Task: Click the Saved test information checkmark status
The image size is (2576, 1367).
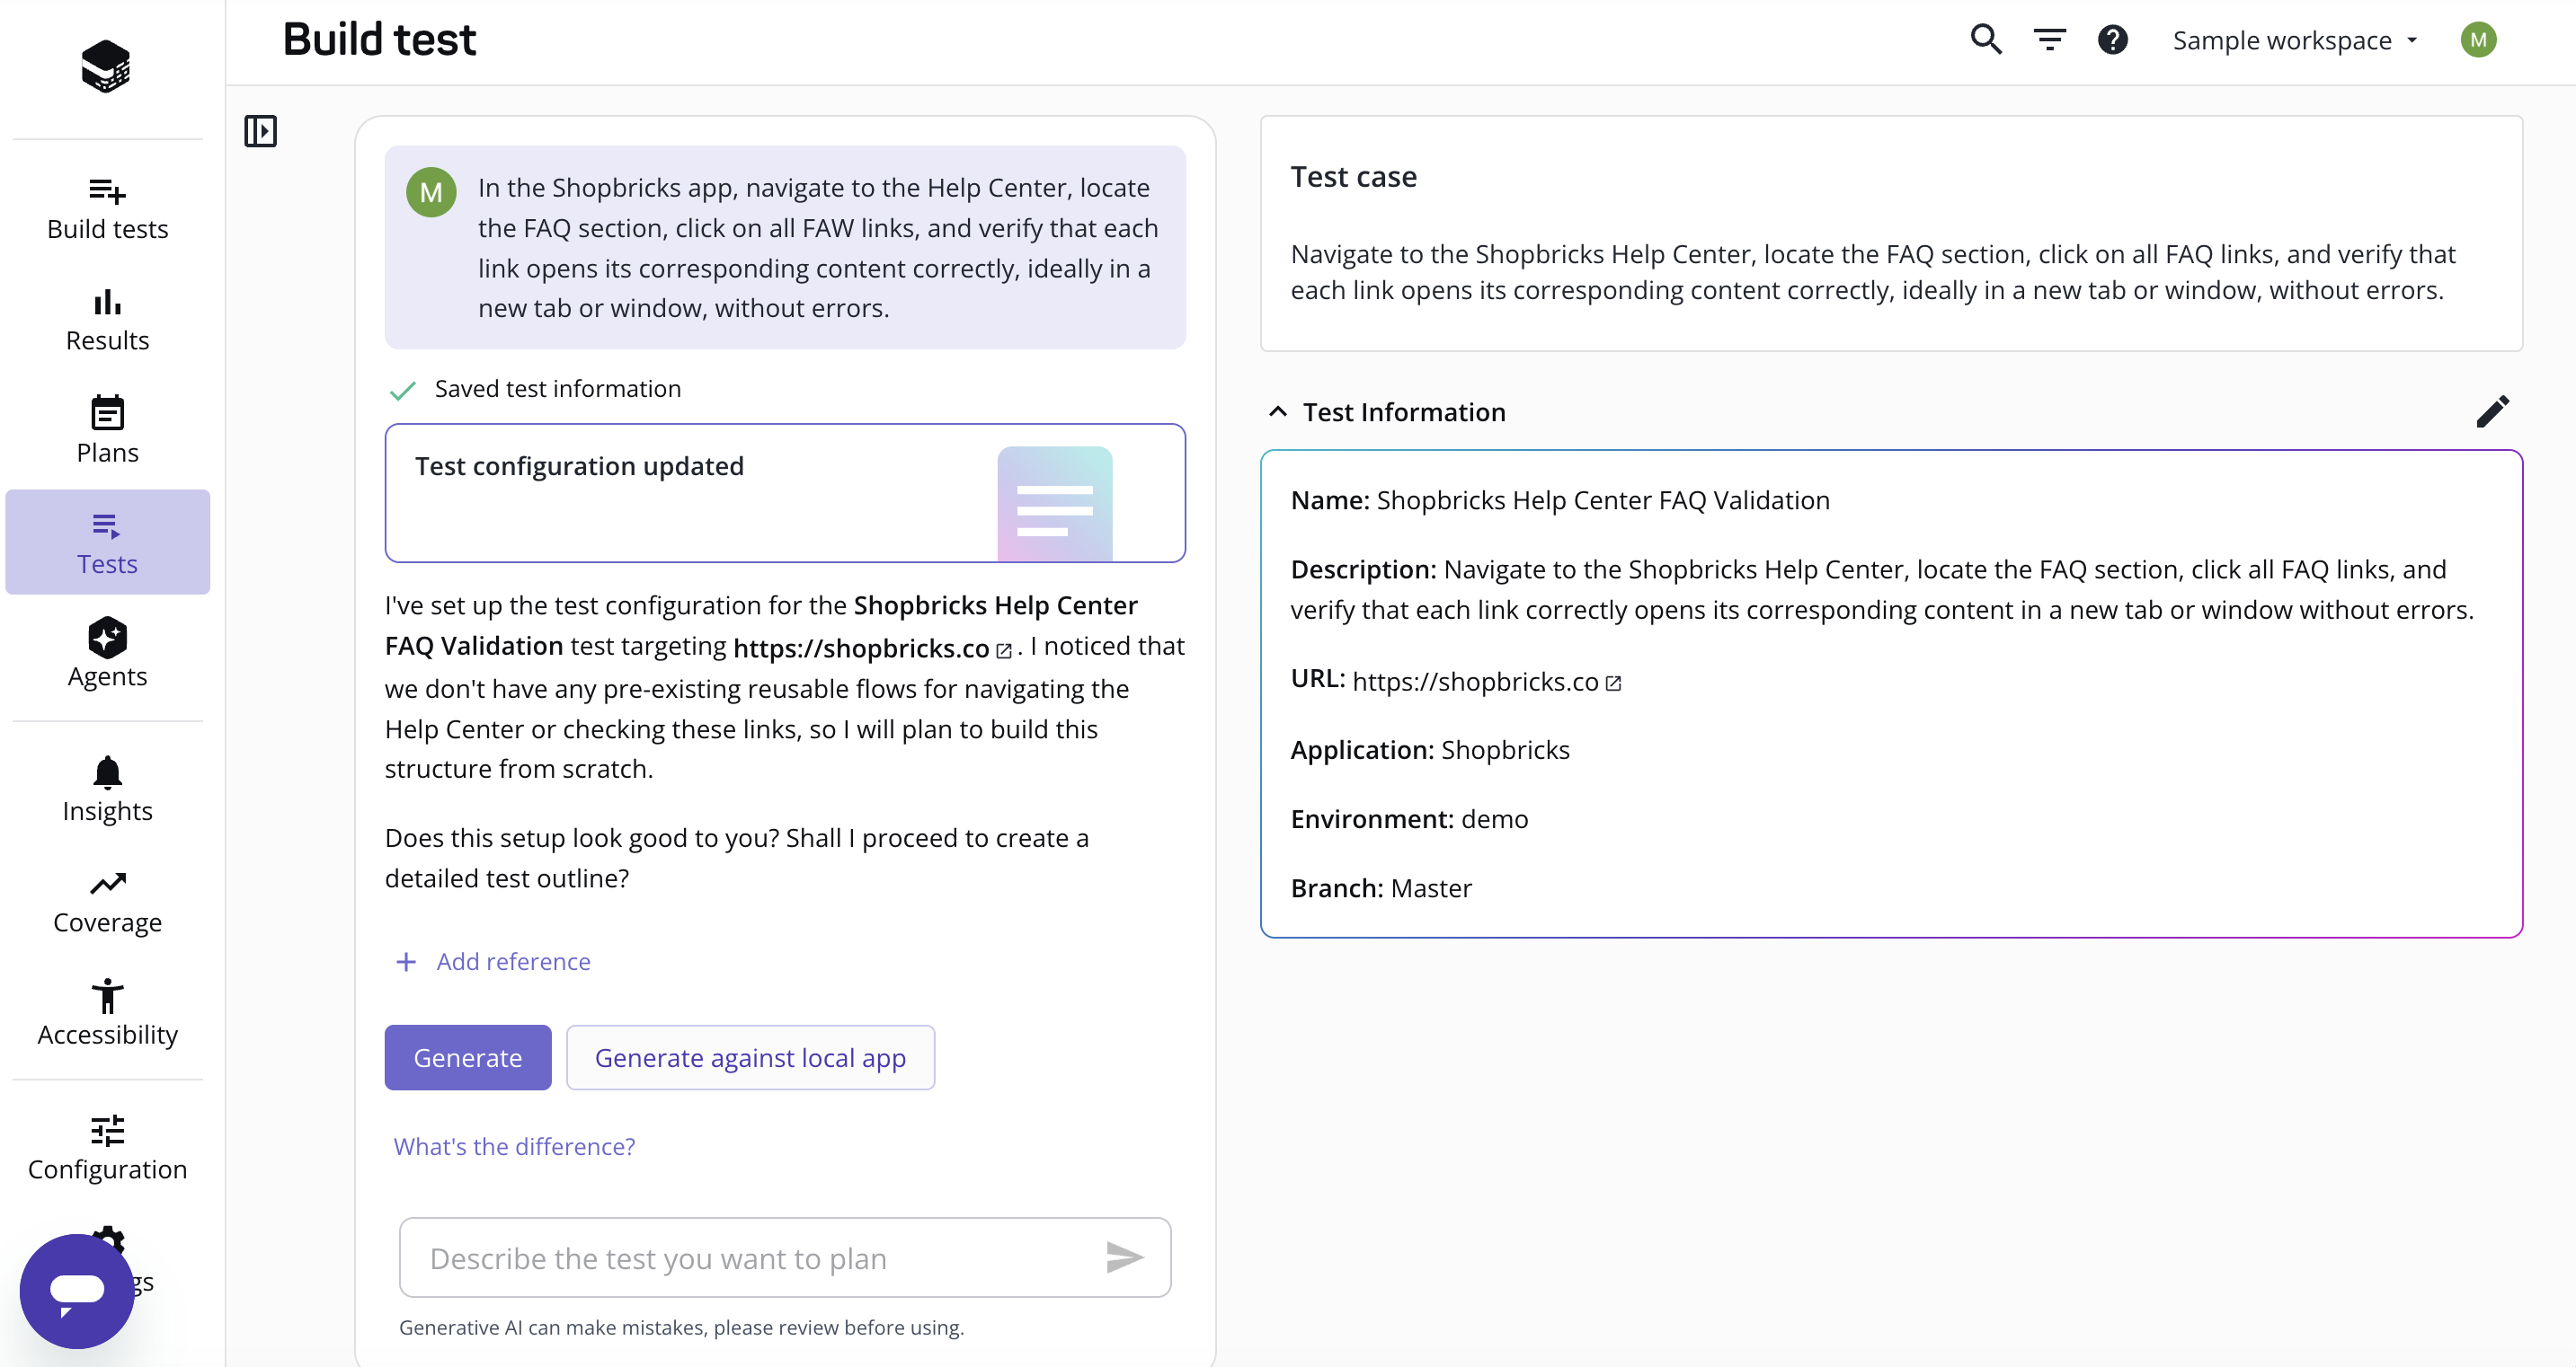Action: (535, 389)
